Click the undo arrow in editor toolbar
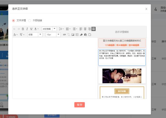Screen dimensions: 166x118 (15, 29)
